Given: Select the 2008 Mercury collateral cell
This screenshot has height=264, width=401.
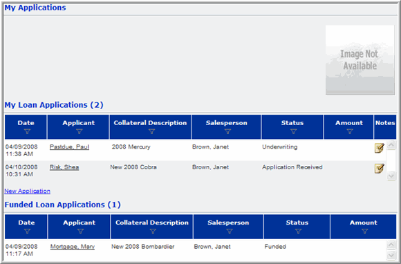Looking at the screenshot, I should [131, 147].
